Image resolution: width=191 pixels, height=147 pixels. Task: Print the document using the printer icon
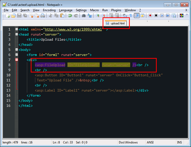[x=43, y=16]
